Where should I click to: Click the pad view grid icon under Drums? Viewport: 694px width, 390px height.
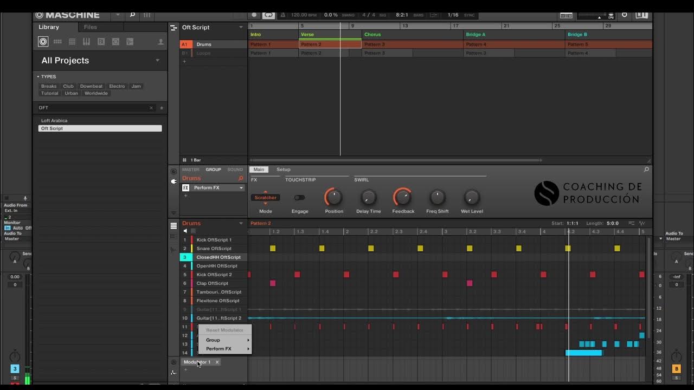click(192, 231)
